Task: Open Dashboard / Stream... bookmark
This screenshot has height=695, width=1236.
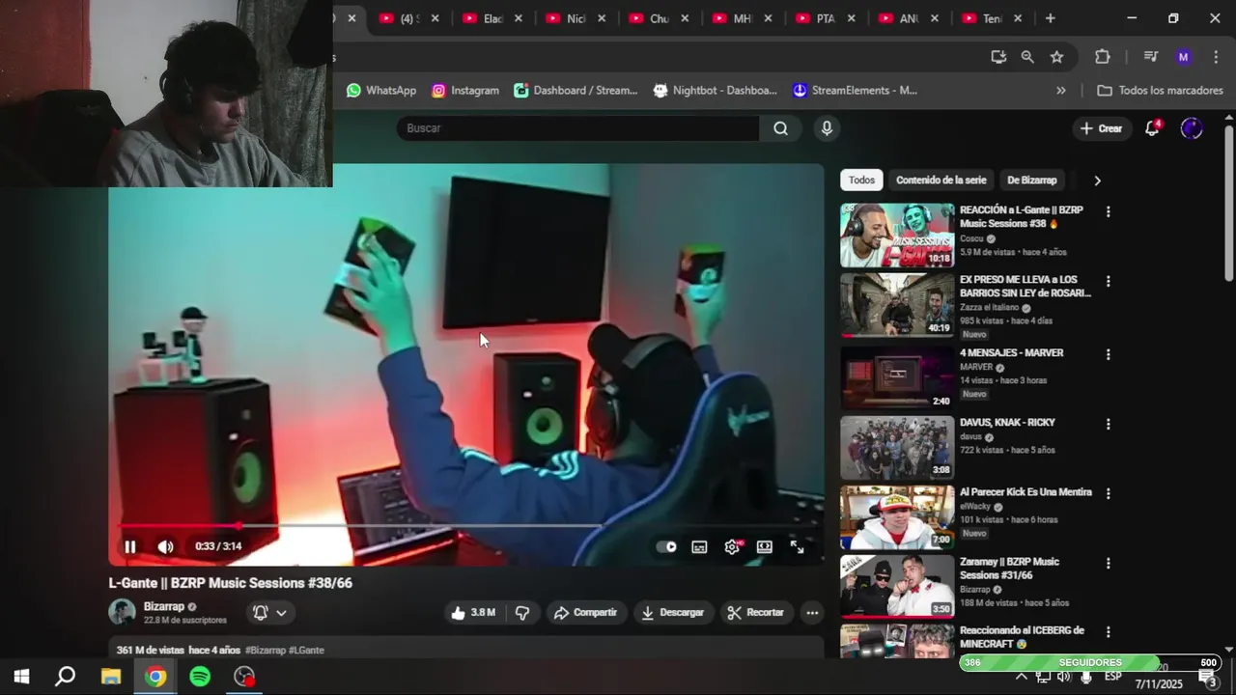Action: 576,90
